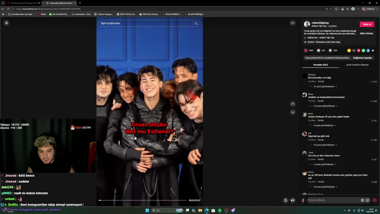Open roberthiphop profile from username
This screenshot has width=380, height=214.
pyautogui.click(x=320, y=23)
